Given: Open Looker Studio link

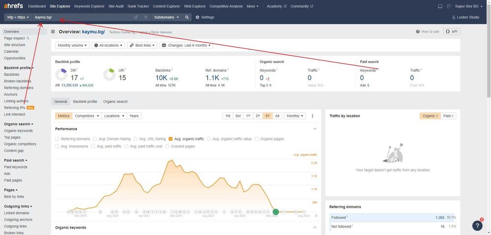Looking at the screenshot, I should (x=465, y=17).
